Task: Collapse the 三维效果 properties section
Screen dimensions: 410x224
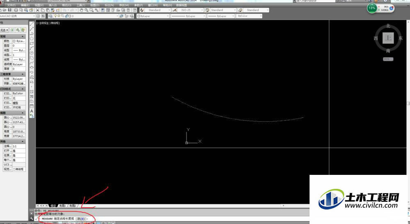Action: 23,75
